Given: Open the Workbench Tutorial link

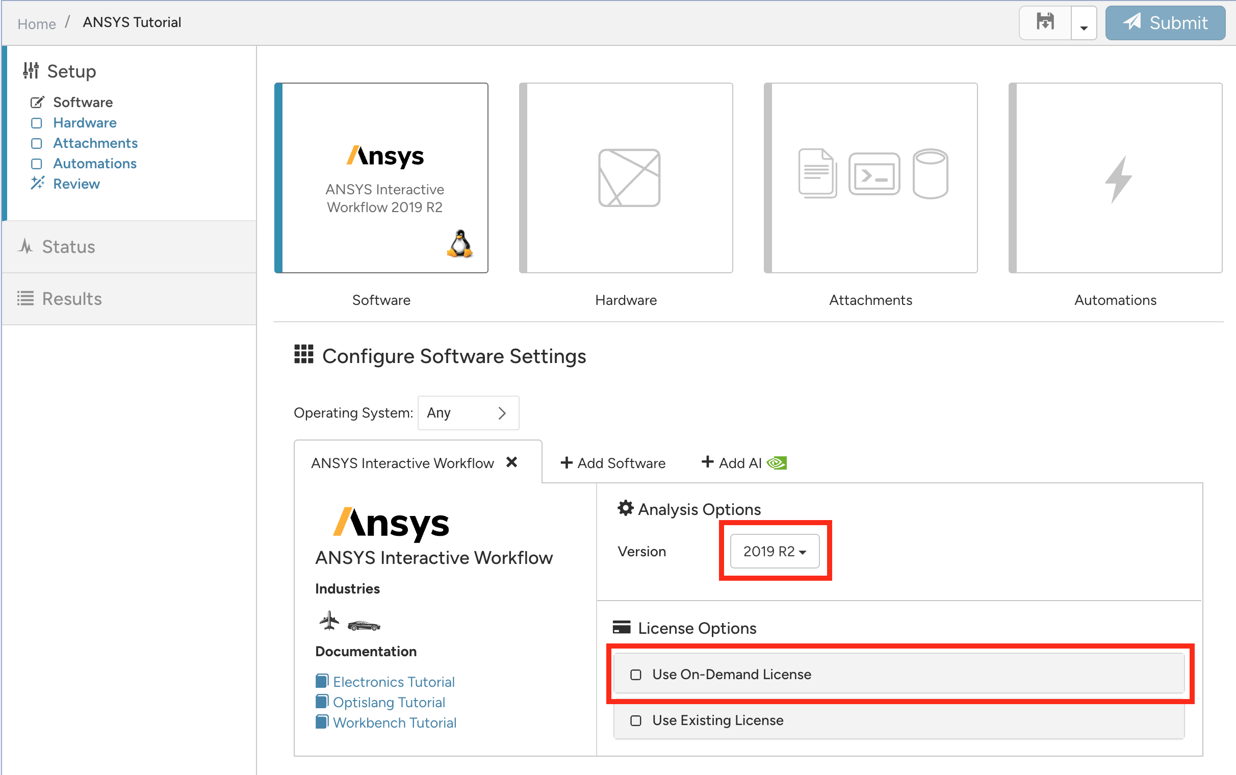Looking at the screenshot, I should tap(394, 722).
